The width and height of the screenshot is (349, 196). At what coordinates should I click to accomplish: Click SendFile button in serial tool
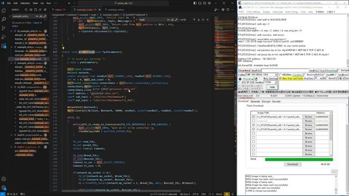[x=314, y=70]
